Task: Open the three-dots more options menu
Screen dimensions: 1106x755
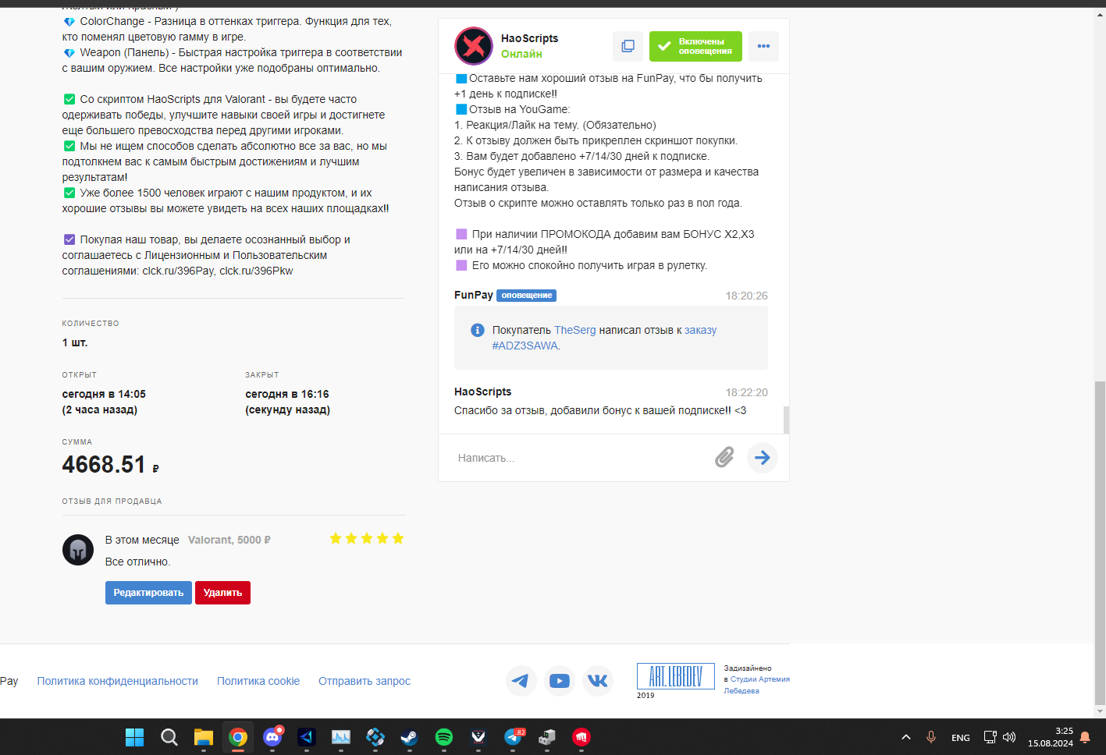Action: point(763,46)
